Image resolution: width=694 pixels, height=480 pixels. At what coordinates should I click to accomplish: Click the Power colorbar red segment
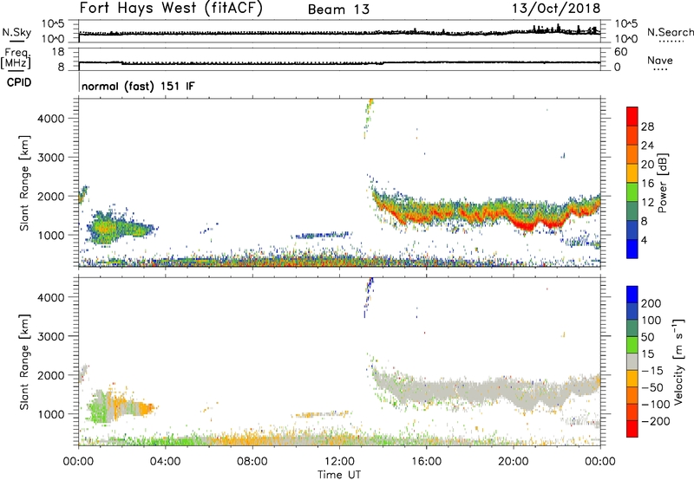pos(632,116)
